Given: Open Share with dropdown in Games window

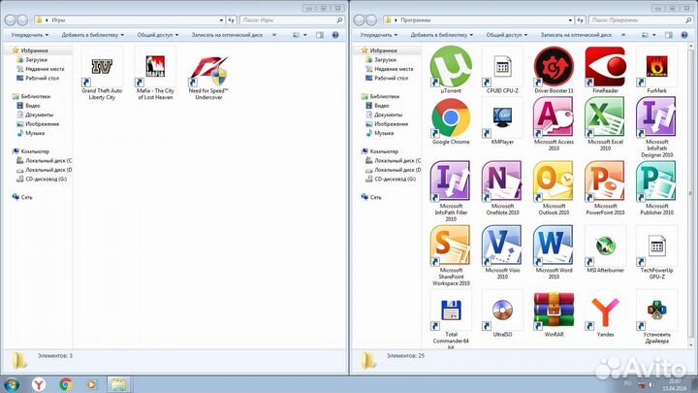Looking at the screenshot, I should [x=158, y=35].
